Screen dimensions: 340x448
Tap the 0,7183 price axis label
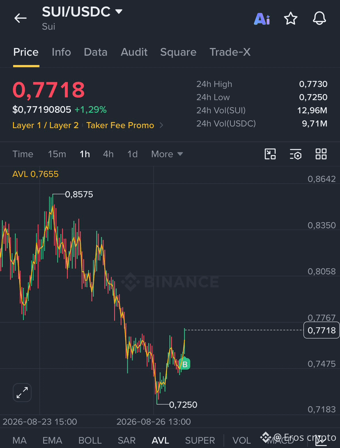(x=322, y=410)
